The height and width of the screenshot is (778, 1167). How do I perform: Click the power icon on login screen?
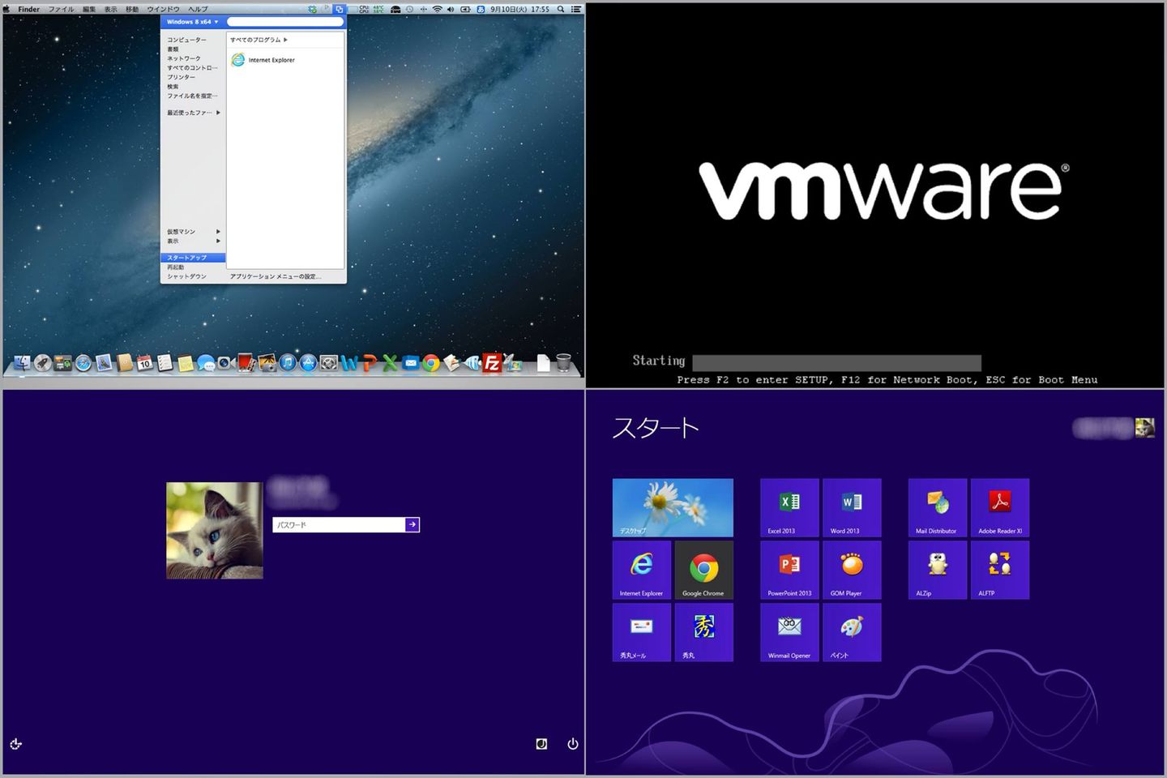tap(572, 744)
